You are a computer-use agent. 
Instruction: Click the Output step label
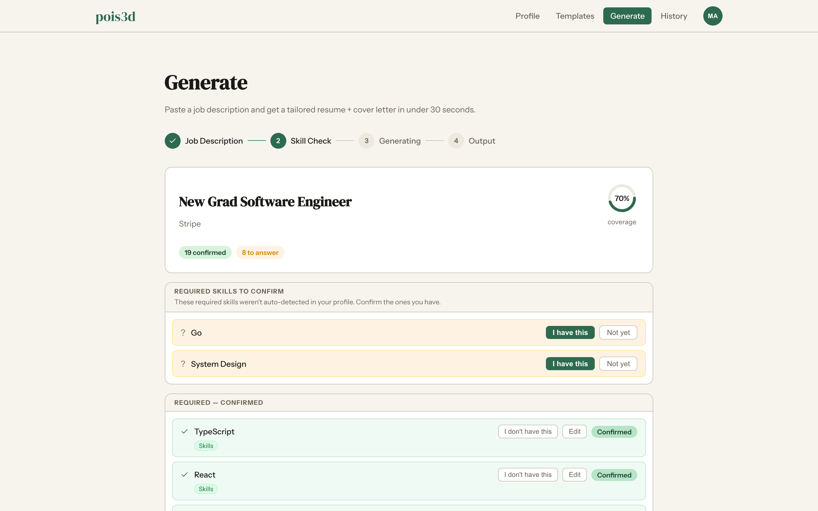(x=482, y=141)
